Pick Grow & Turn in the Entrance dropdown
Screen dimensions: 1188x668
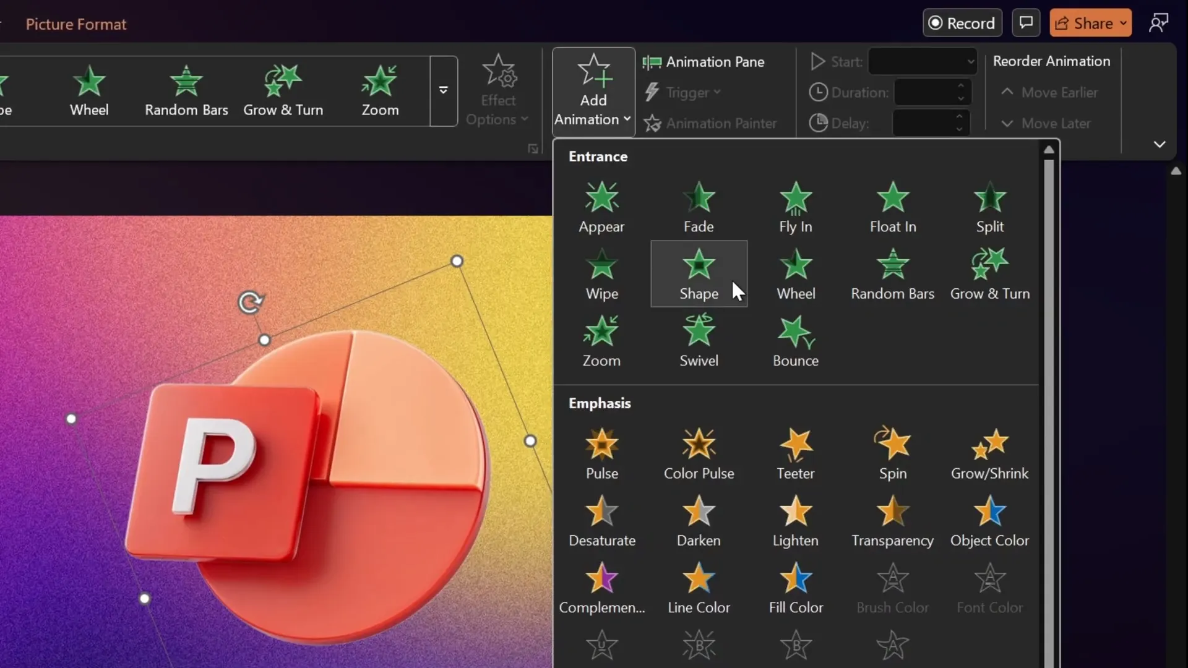pyautogui.click(x=990, y=274)
